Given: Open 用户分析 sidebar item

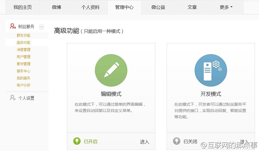Looking at the screenshot, I should click(x=23, y=85).
